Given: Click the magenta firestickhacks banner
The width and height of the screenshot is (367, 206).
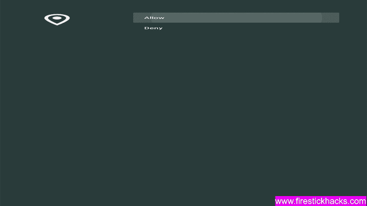Looking at the screenshot, I should (x=321, y=201).
